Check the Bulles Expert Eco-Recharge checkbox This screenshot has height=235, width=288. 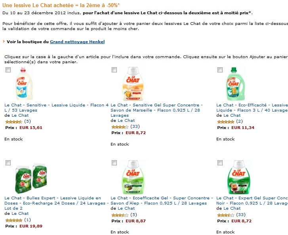point(8,163)
